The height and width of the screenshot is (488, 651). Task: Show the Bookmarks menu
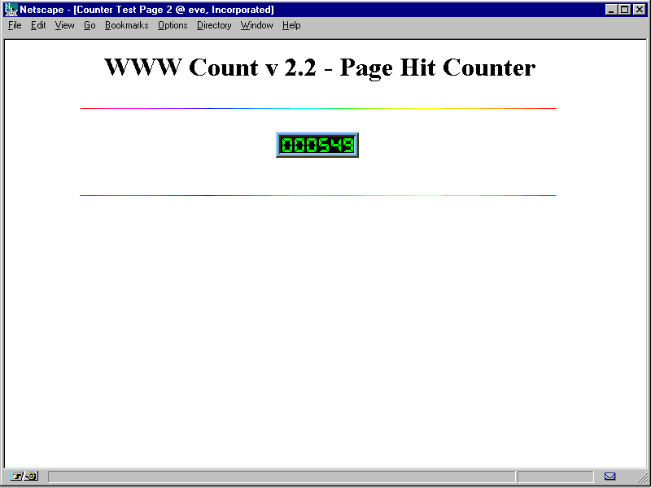126,25
